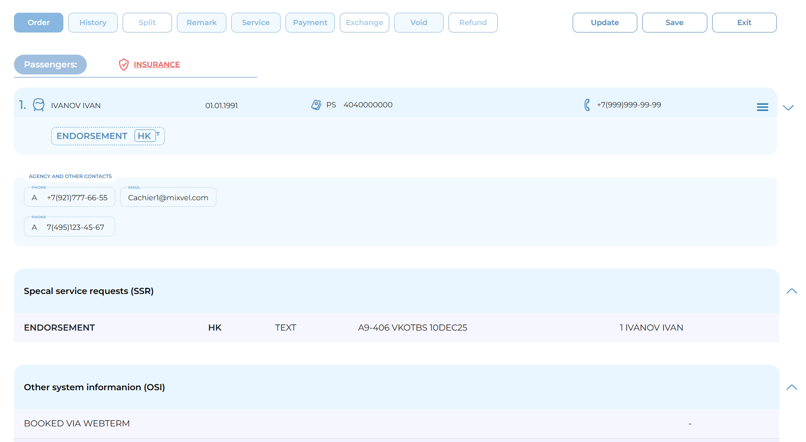
Task: Save the order
Action: 674,23
